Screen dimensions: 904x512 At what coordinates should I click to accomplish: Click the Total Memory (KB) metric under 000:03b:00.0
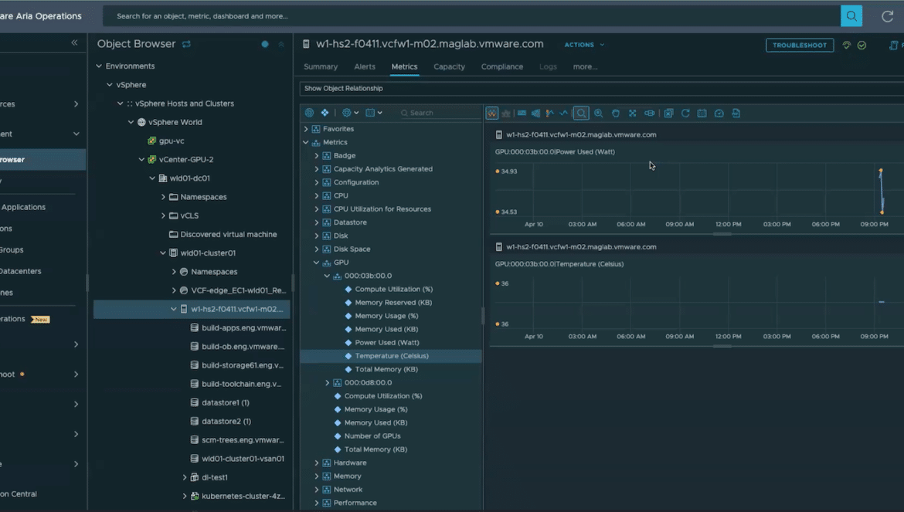tap(386, 370)
